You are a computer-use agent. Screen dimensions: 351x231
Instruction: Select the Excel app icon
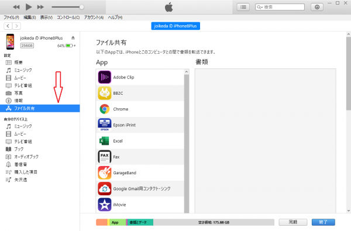(x=104, y=141)
